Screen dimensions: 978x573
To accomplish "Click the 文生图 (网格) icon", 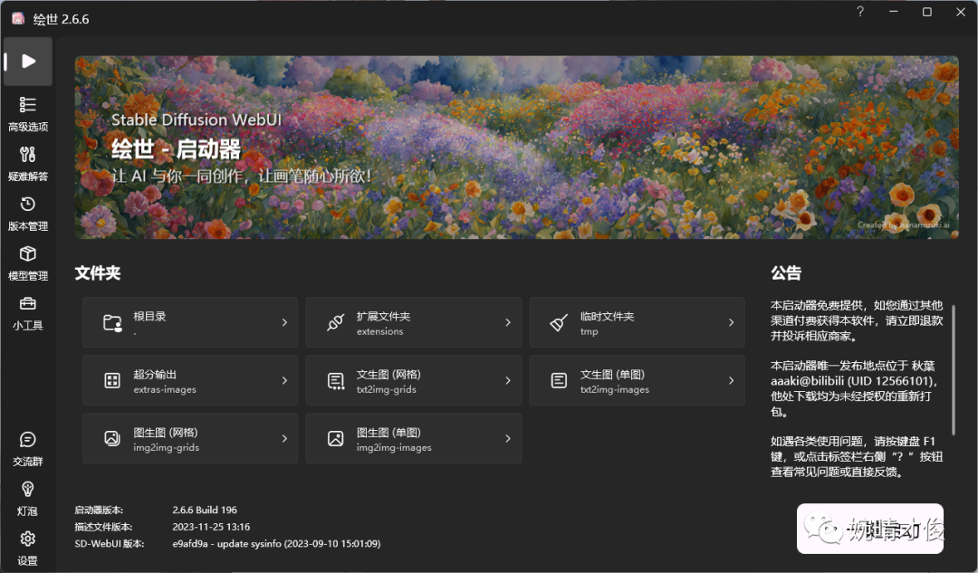I will coord(336,380).
